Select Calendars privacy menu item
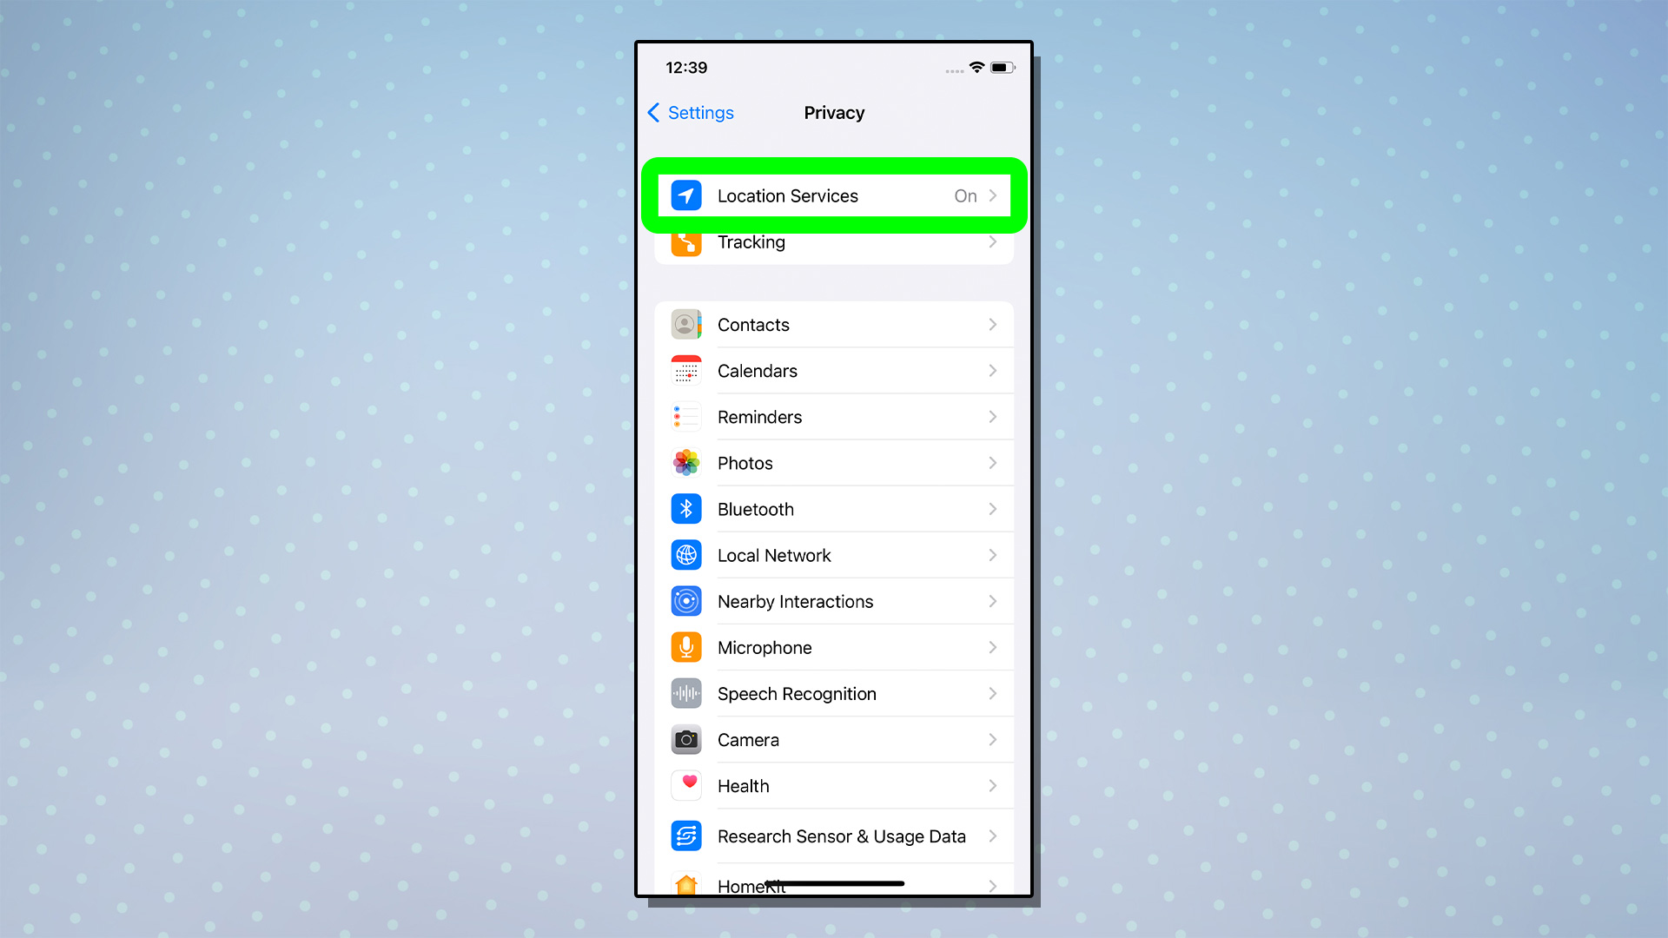This screenshot has width=1668, height=938. coord(834,370)
